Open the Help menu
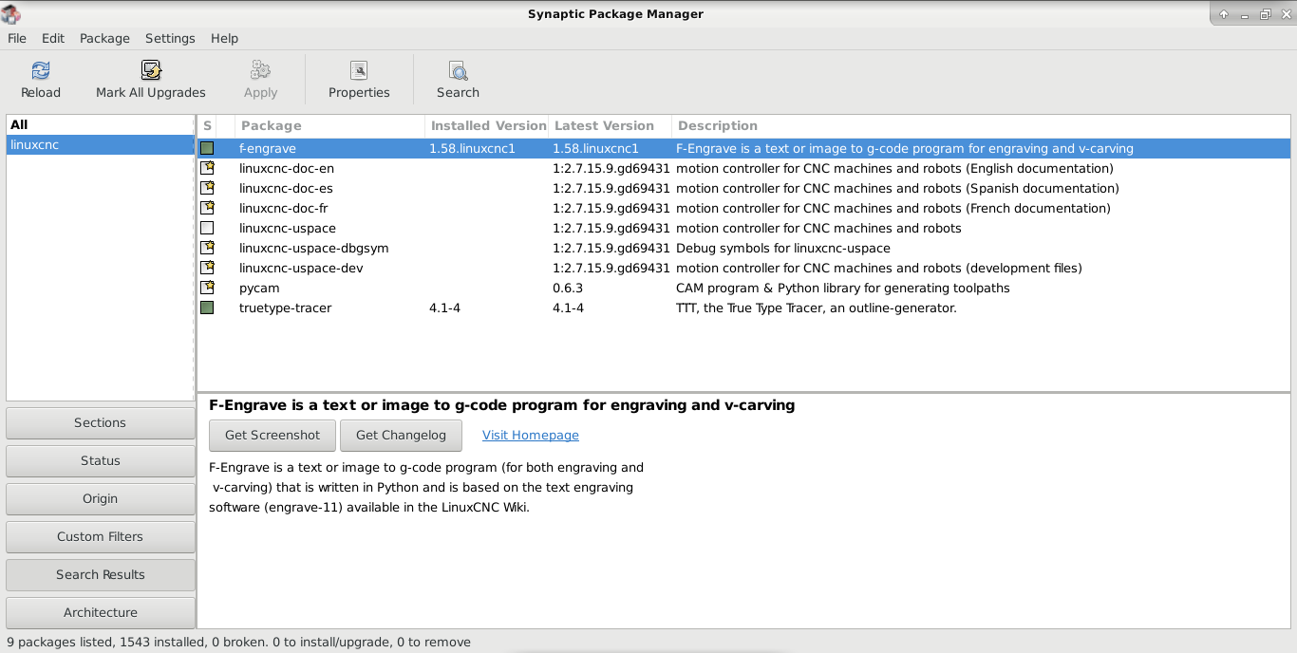 click(x=225, y=39)
